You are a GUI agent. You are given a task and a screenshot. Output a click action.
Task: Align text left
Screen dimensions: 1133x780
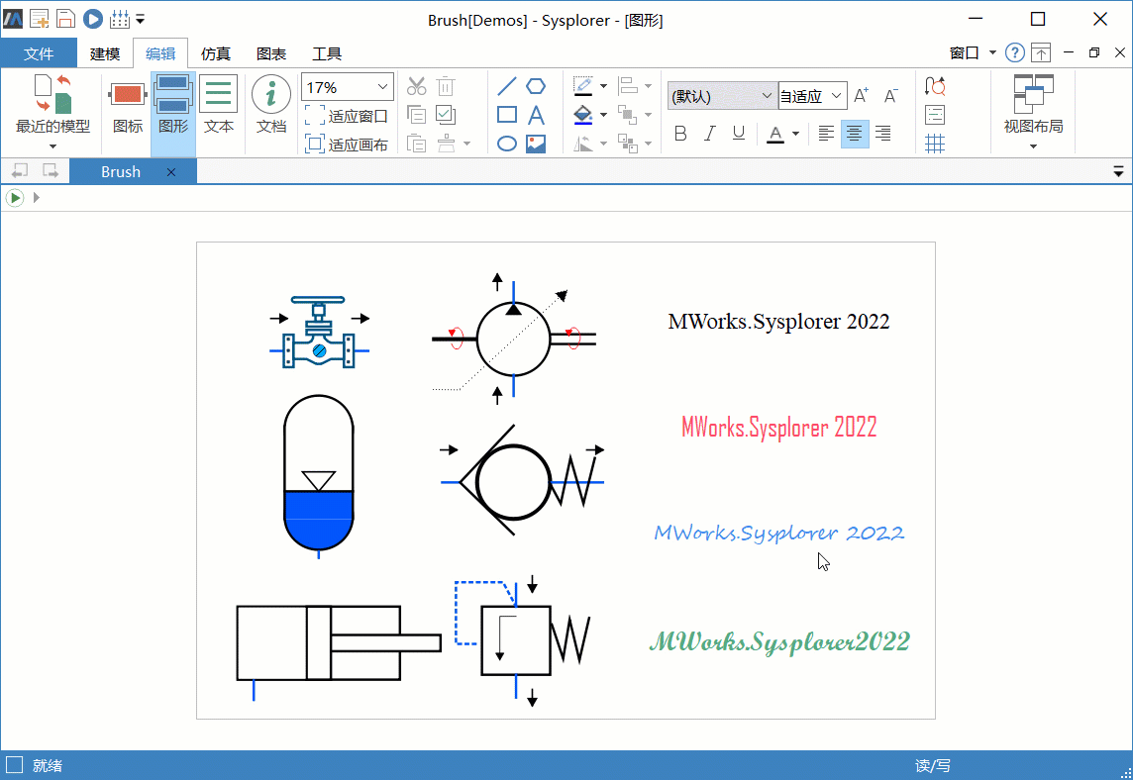[x=826, y=134]
